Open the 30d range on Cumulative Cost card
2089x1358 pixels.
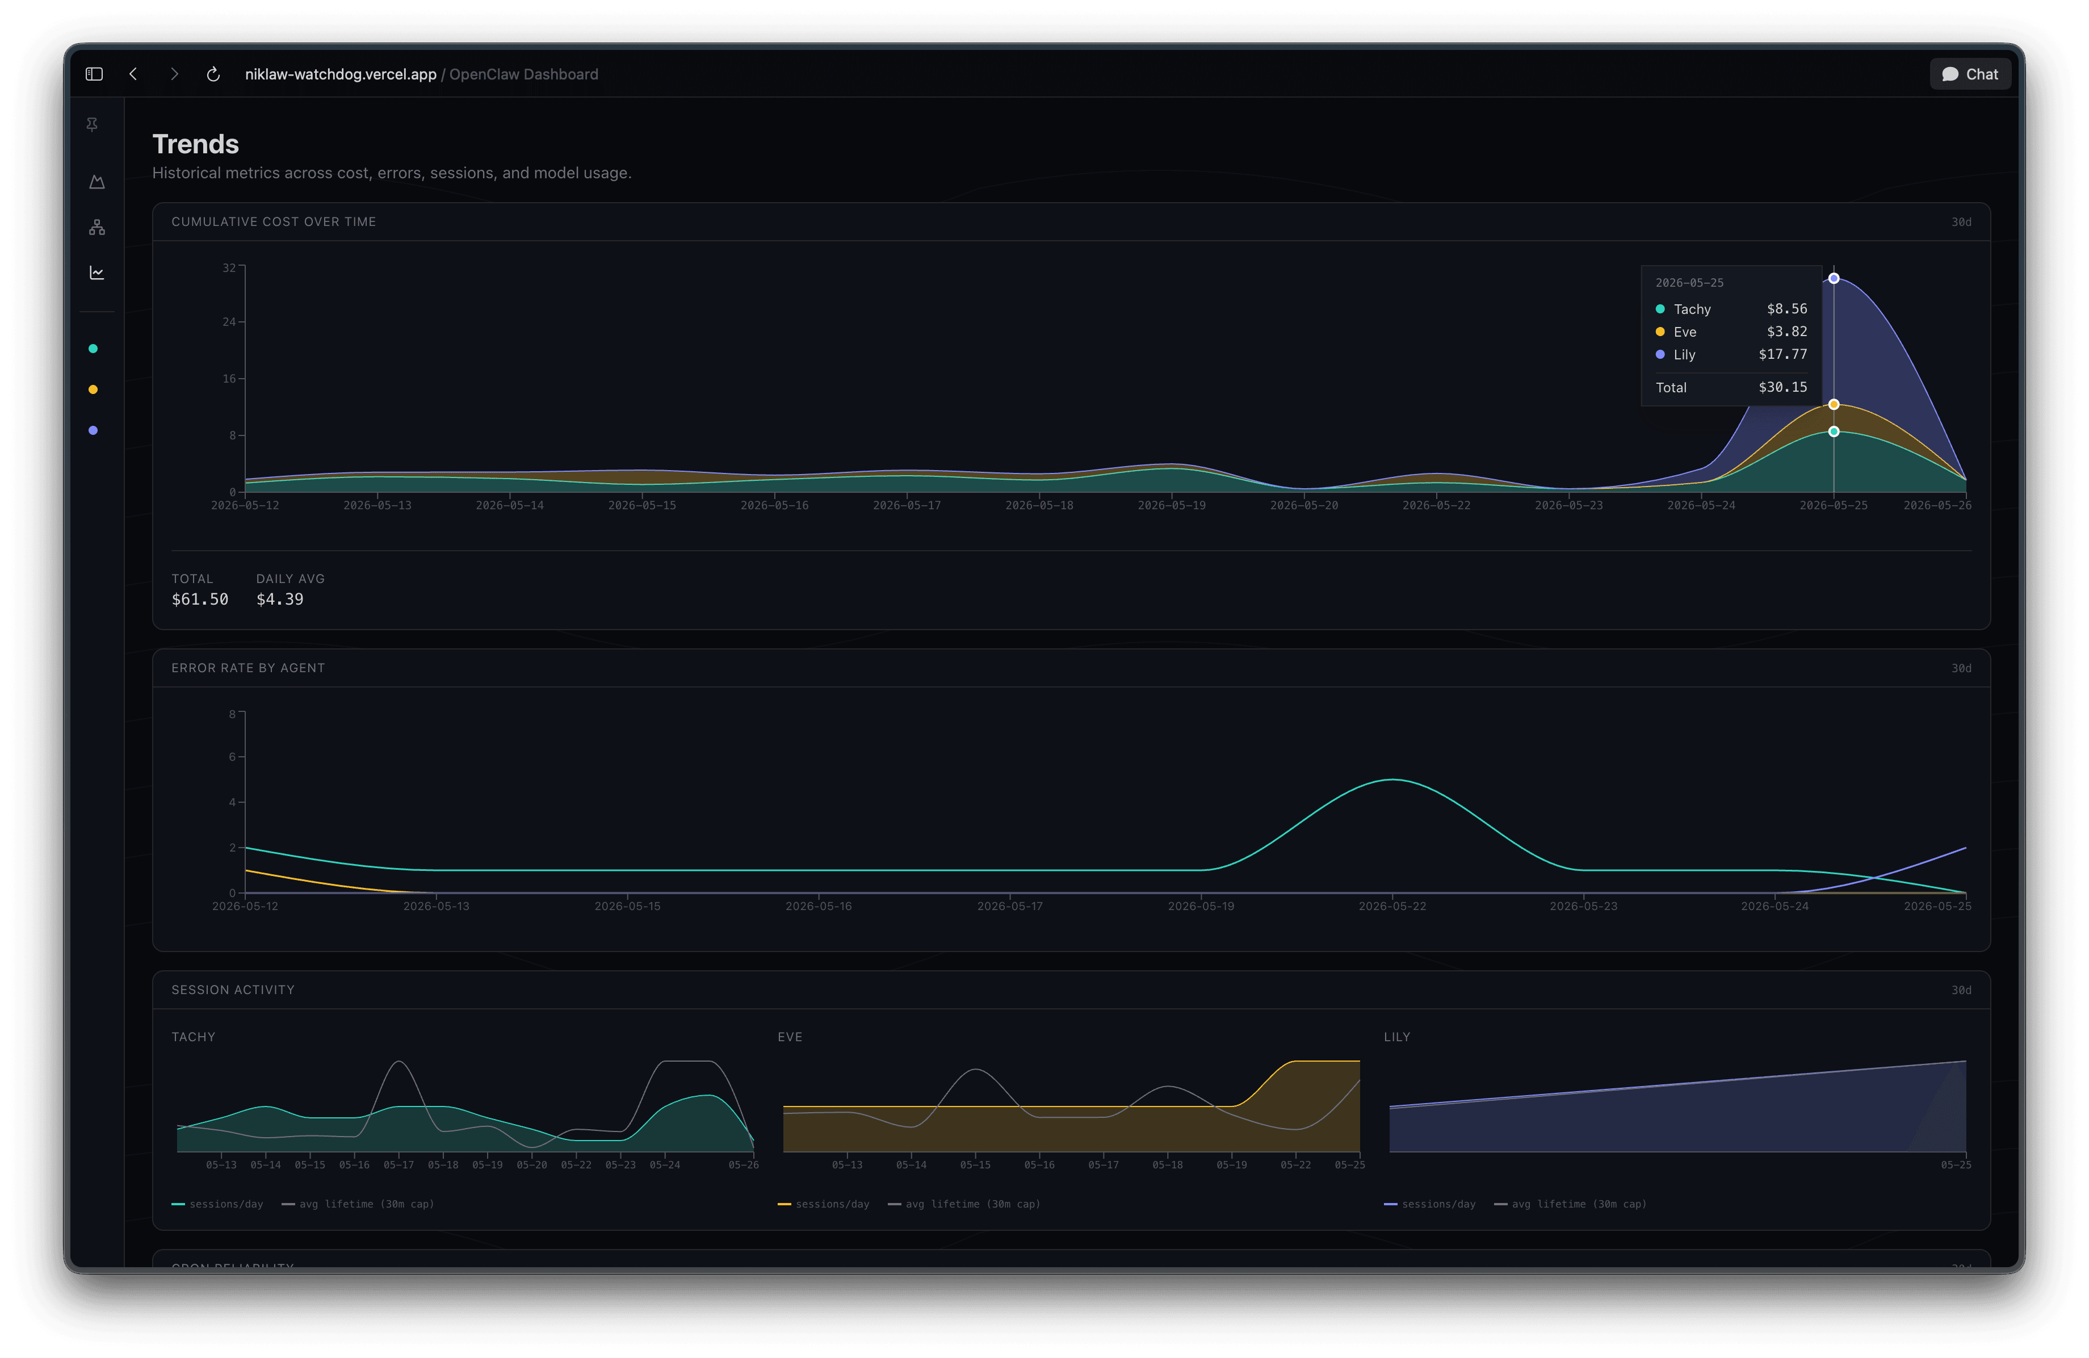[1961, 222]
